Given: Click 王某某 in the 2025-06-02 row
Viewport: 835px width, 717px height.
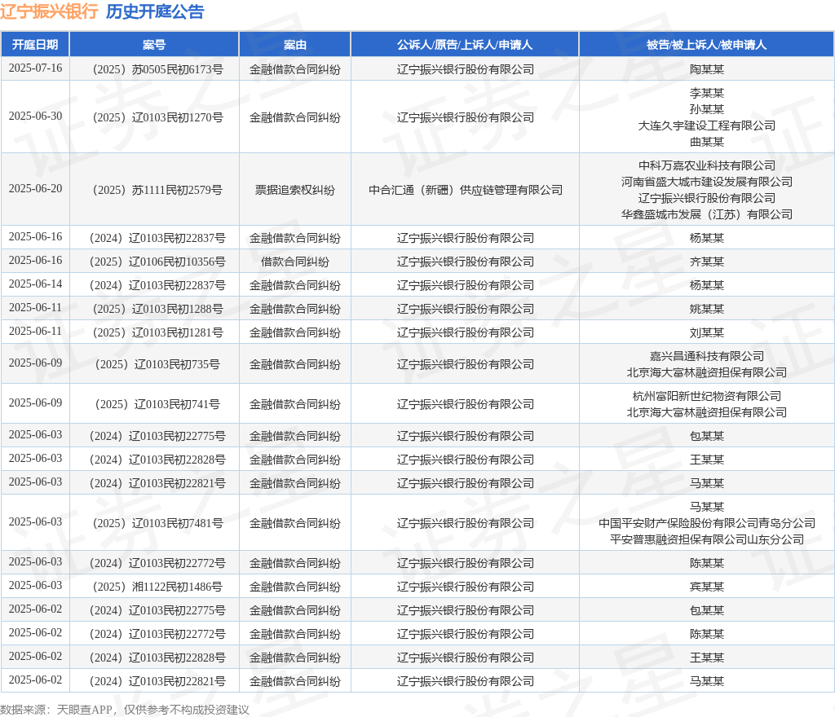Looking at the screenshot, I should 707,658.
